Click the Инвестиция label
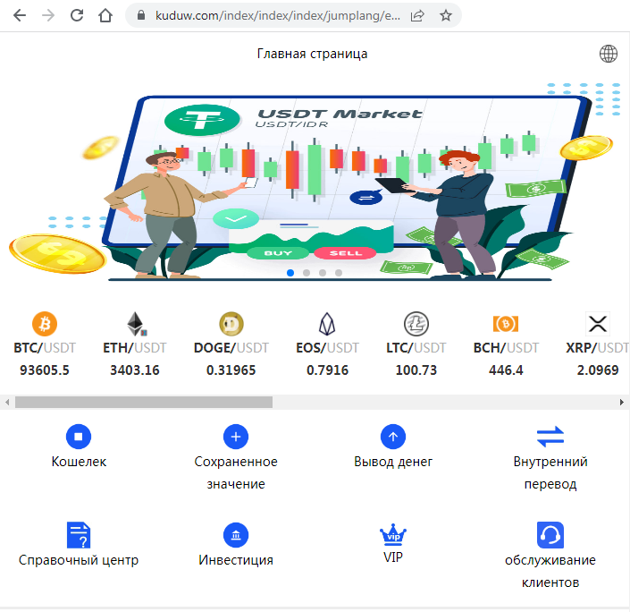The width and height of the screenshot is (630, 612). pyautogui.click(x=236, y=560)
